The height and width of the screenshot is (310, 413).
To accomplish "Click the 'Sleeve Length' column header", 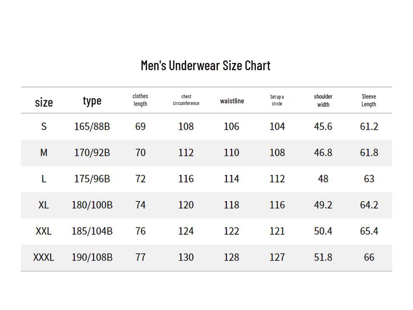I will (x=369, y=100).
